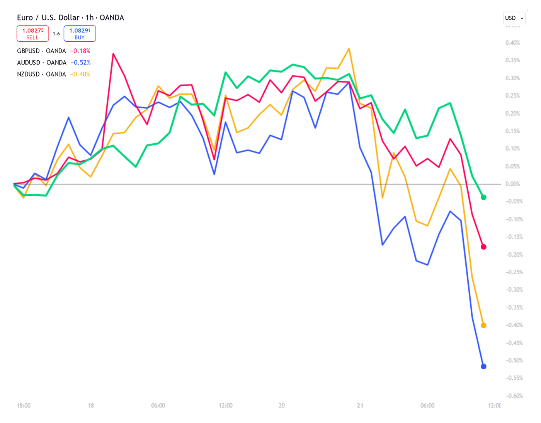Click the orange NZDUSD line endpoint dot
Image resolution: width=541 pixels, height=423 pixels.
click(483, 325)
